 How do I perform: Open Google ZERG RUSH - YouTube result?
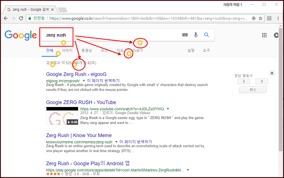click(x=81, y=102)
